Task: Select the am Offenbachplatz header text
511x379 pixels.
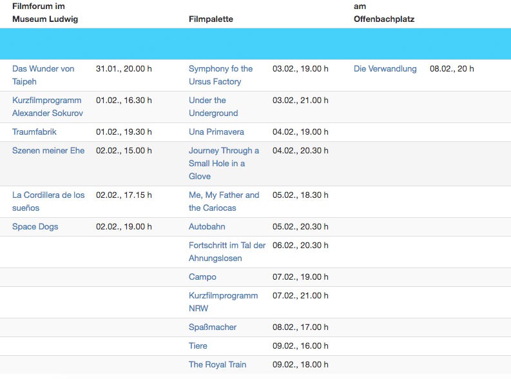Action: point(384,12)
